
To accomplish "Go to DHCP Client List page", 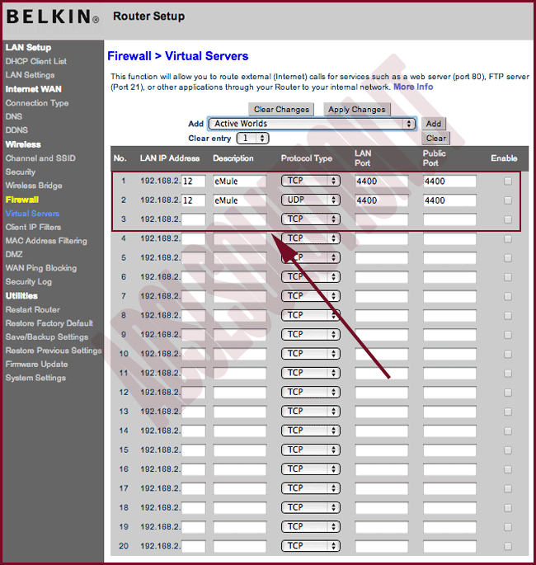I will [x=36, y=61].
